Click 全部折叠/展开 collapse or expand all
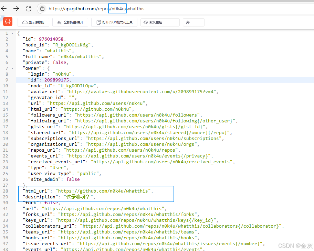Image resolution: width=314 pixels, height=251 pixels. (x=70, y=22)
